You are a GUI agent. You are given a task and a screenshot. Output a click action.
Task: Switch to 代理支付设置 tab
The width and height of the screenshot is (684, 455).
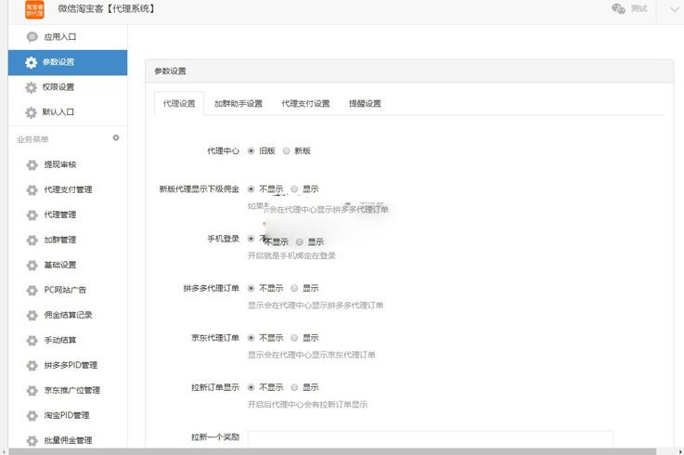(x=305, y=103)
